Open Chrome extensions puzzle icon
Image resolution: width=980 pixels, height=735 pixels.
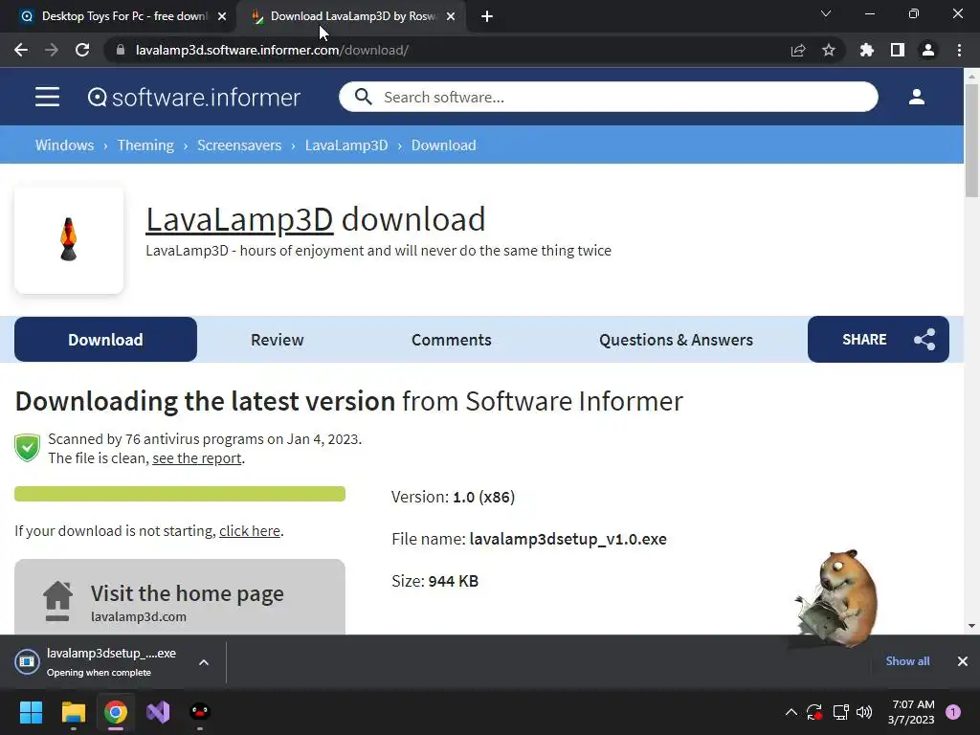tap(867, 50)
